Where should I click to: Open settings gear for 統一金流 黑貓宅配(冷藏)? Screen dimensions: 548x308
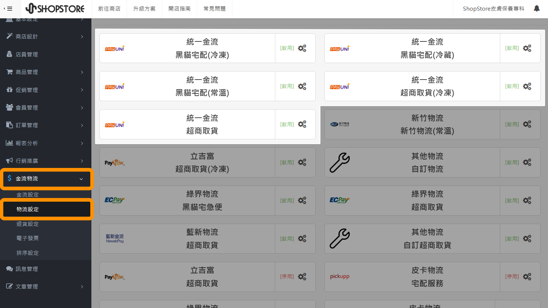click(x=527, y=48)
